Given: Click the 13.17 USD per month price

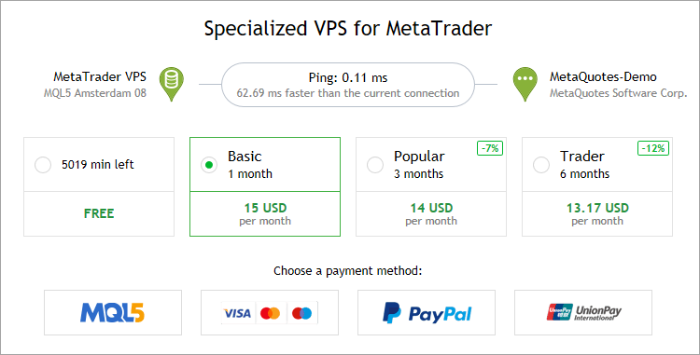Looking at the screenshot, I should pyautogui.click(x=597, y=213).
